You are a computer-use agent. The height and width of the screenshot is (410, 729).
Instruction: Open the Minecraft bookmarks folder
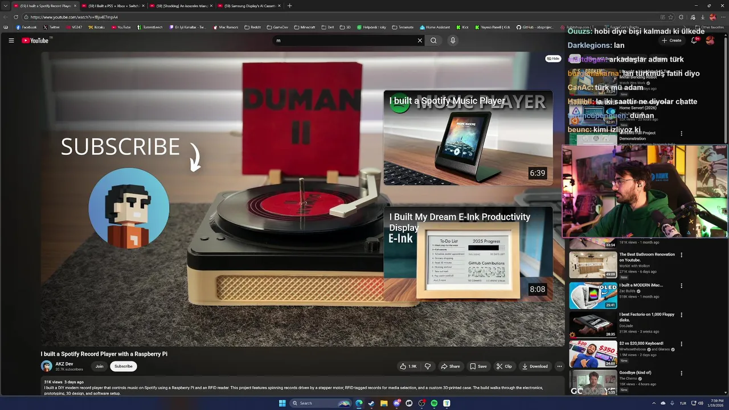point(304,27)
